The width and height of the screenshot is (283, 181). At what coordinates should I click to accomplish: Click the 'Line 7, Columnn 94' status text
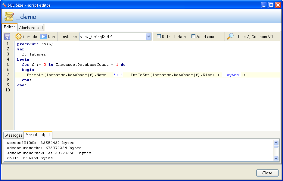pos(255,37)
